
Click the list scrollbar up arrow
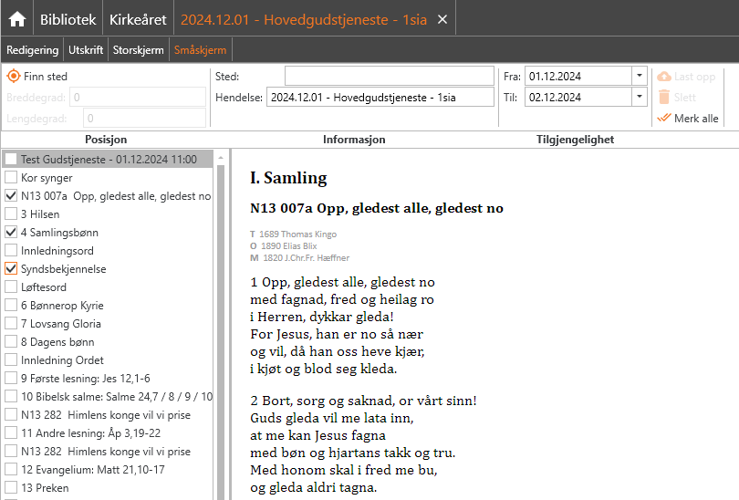pos(221,159)
